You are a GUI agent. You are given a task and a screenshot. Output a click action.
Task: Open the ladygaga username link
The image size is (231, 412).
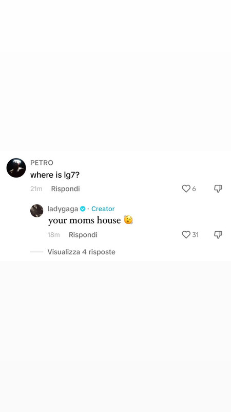point(63,209)
